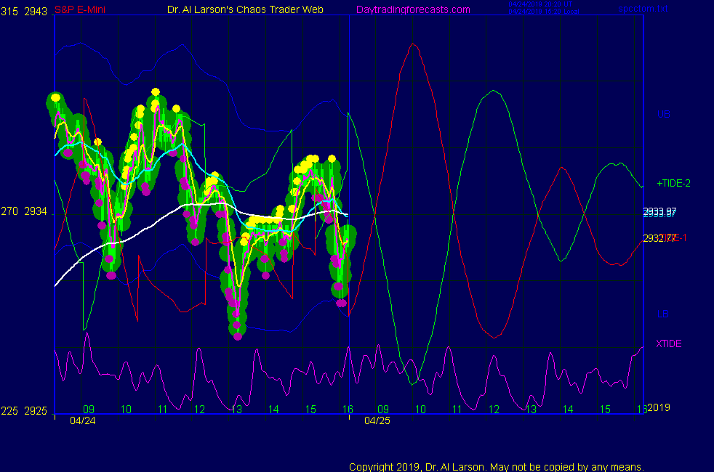Click the 2943 top price axis label

[x=36, y=11]
